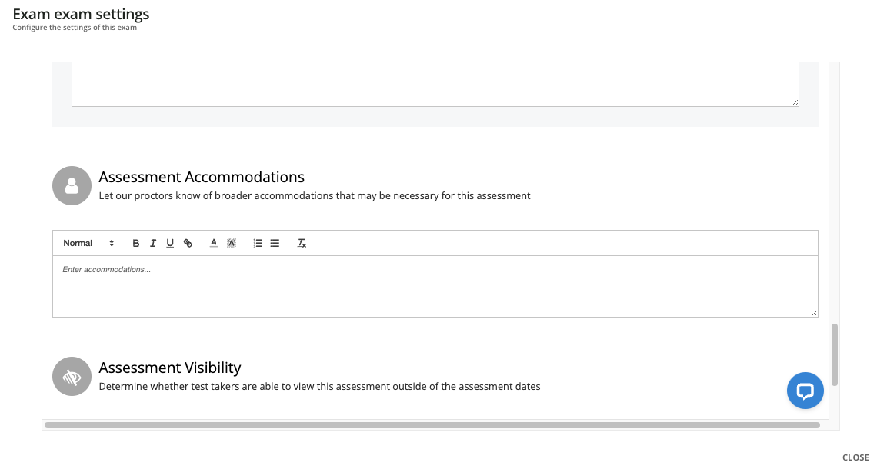The height and width of the screenshot is (469, 877).
Task: Click the horizontal scrollbar at bottom
Action: click(432, 425)
